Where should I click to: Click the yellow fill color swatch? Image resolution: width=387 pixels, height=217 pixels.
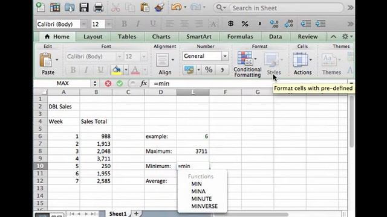117,70
